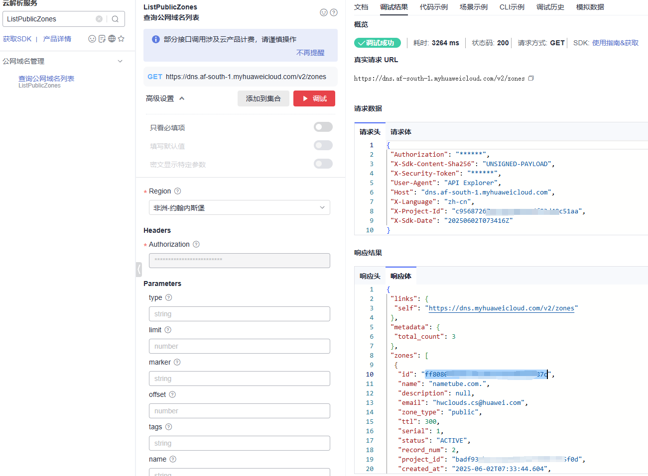The image size is (648, 476).
Task: Click the help question mark icon beside ListPublicZones title
Action: coord(334,12)
